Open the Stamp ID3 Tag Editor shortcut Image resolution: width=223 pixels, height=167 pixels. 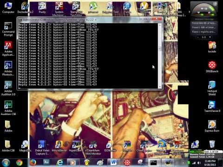(x=76, y=9)
